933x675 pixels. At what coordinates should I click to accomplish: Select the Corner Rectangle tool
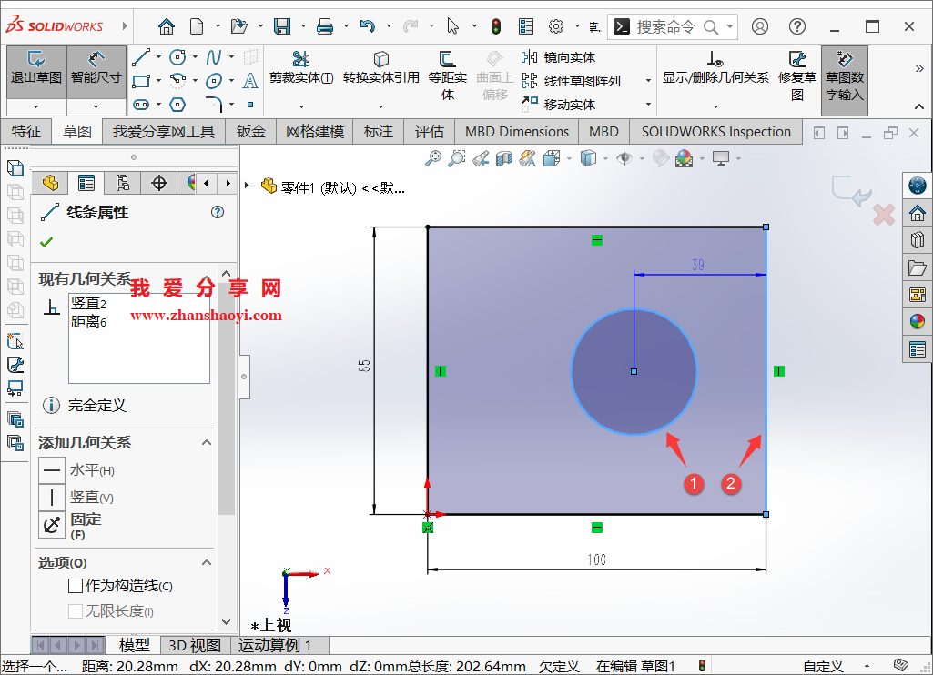click(x=141, y=80)
